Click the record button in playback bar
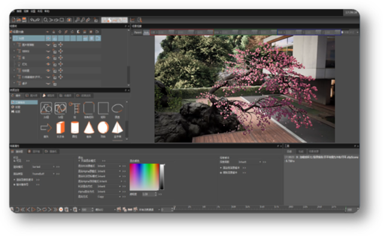The image size is (383, 236). 61,210
